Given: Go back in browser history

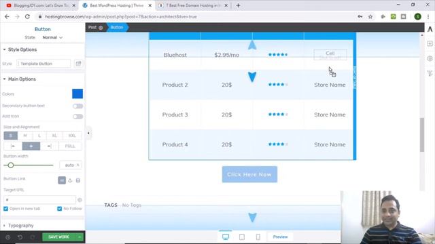Looking at the screenshot, I should 7,16.
